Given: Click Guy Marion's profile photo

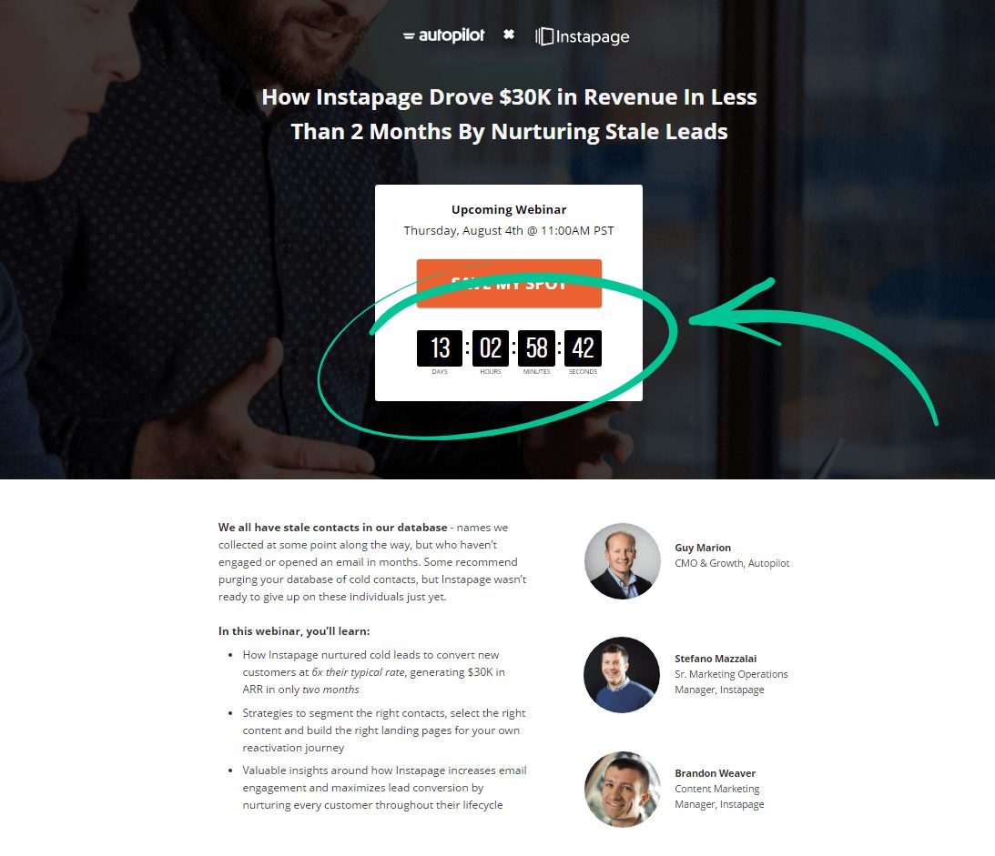Looking at the screenshot, I should 622,561.
